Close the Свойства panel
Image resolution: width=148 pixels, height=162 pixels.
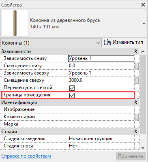pyautogui.click(x=143, y=5)
